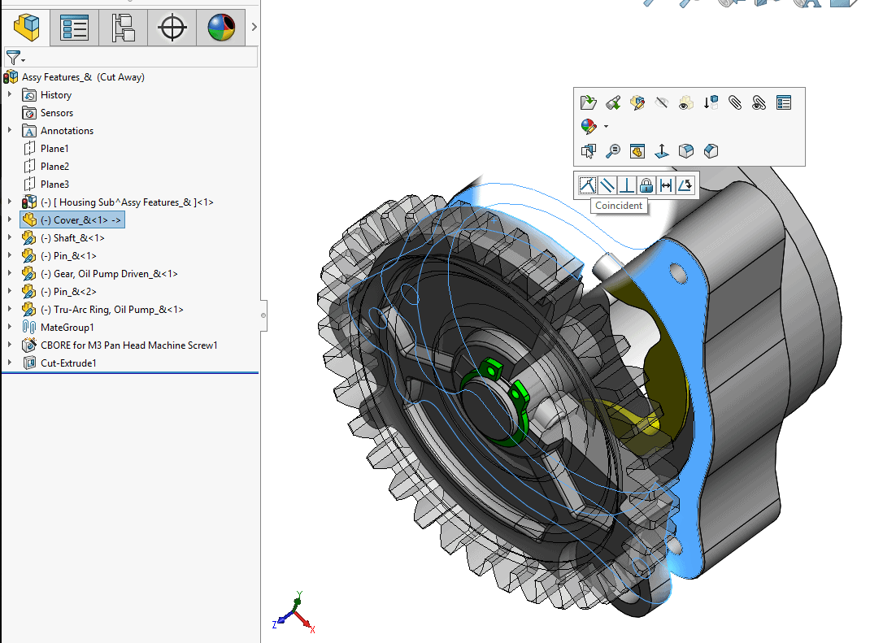This screenshot has width=870, height=643.
Task: Expand the MateGroup1 tree node
Action: click(10, 327)
